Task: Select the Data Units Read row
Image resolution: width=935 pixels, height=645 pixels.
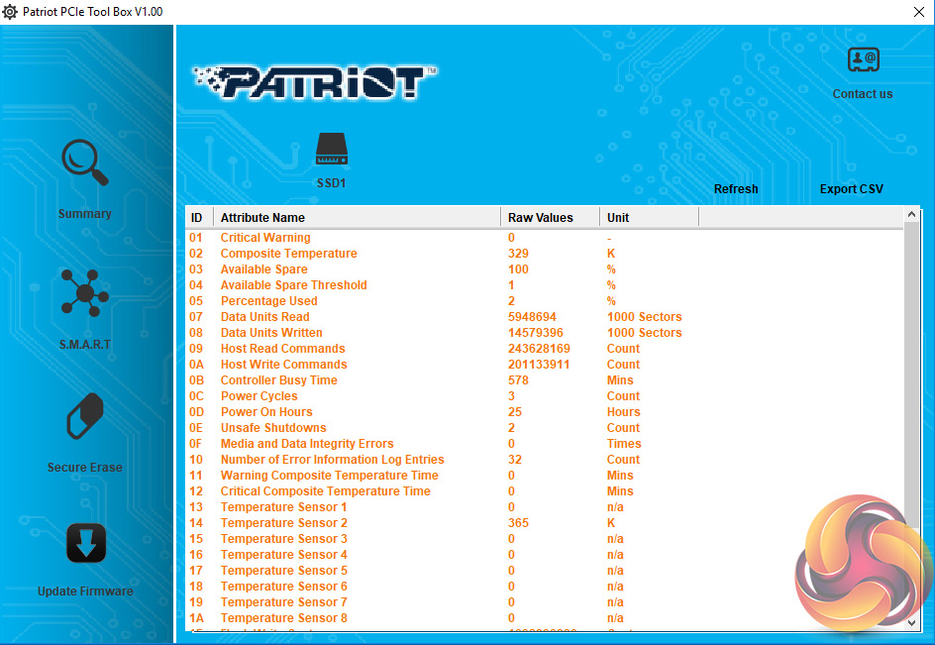Action: (x=545, y=317)
